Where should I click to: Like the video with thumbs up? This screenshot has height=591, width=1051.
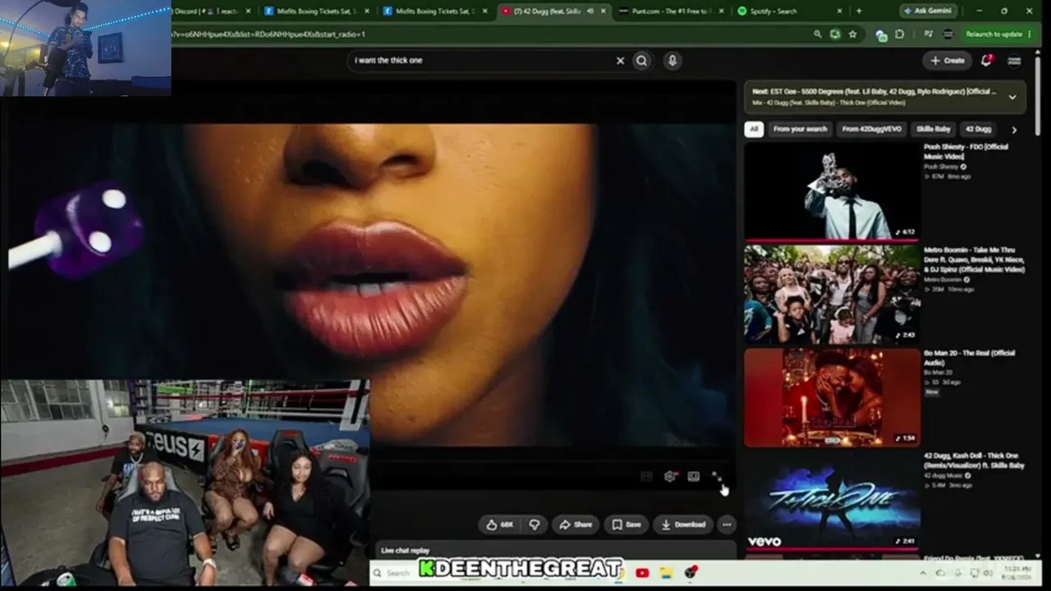click(500, 525)
